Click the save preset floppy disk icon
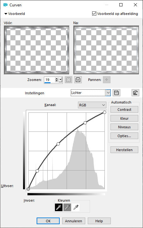The height and width of the screenshot is (228, 143). click(116, 93)
